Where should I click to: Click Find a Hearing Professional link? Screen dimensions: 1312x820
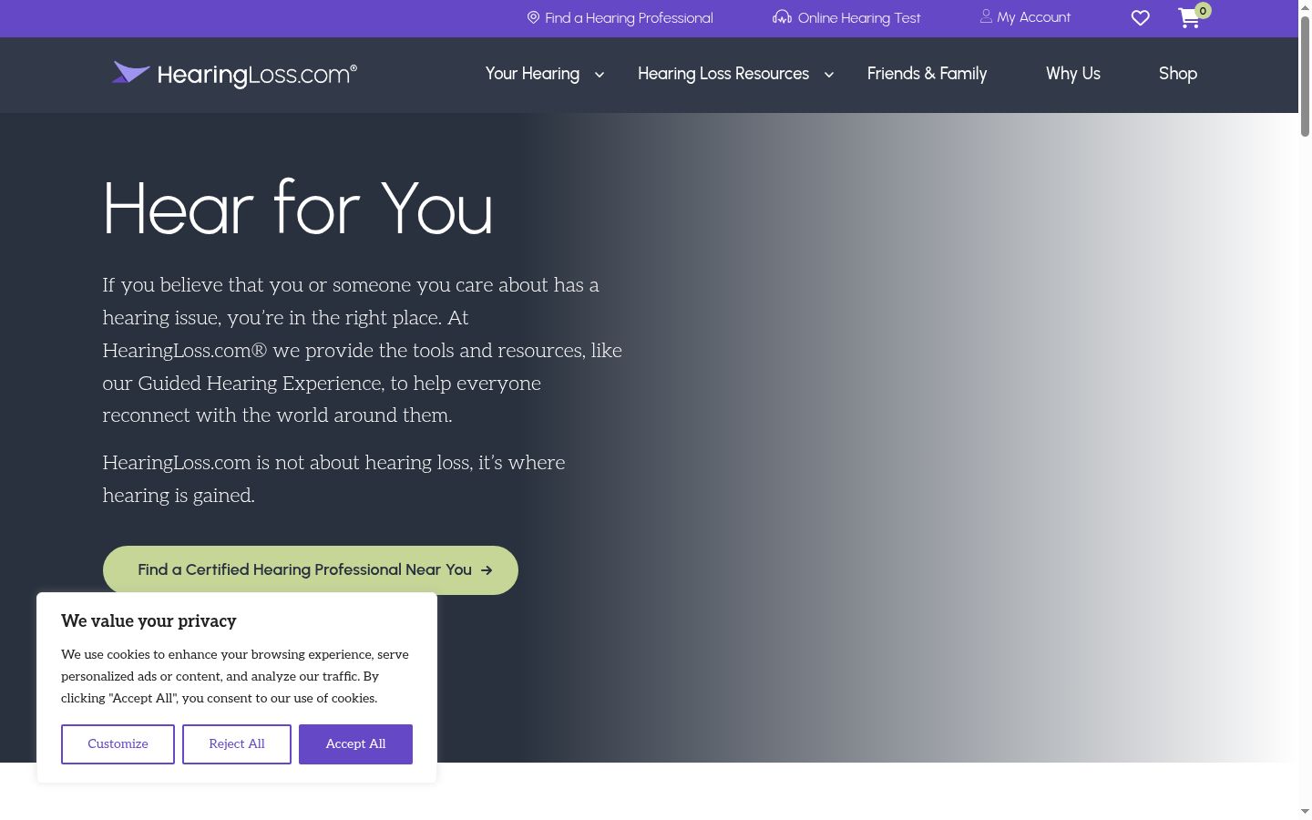[x=629, y=18]
